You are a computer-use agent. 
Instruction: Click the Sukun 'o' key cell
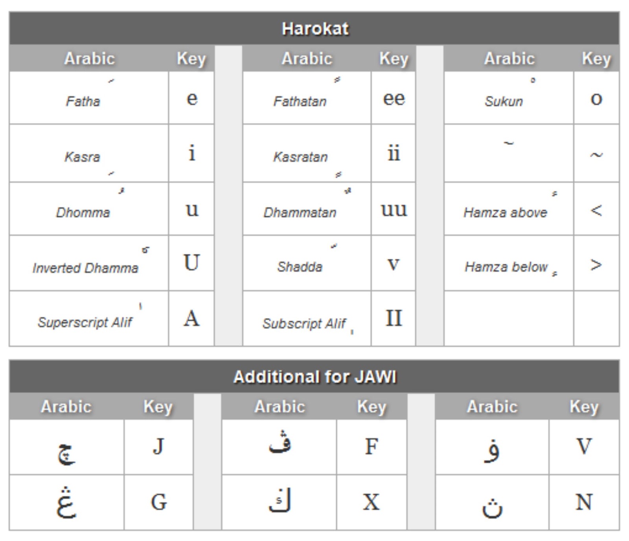pos(596,98)
